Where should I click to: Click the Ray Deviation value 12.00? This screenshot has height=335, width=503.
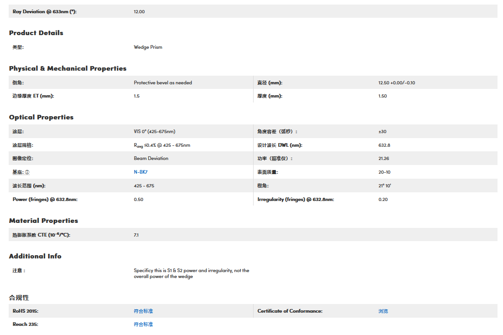139,11
